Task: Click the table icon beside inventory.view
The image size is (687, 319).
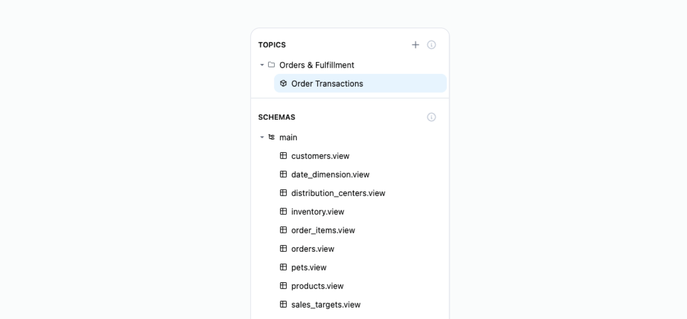Action: pyautogui.click(x=283, y=212)
